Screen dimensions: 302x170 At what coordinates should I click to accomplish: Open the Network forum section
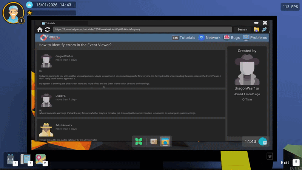[210, 38]
